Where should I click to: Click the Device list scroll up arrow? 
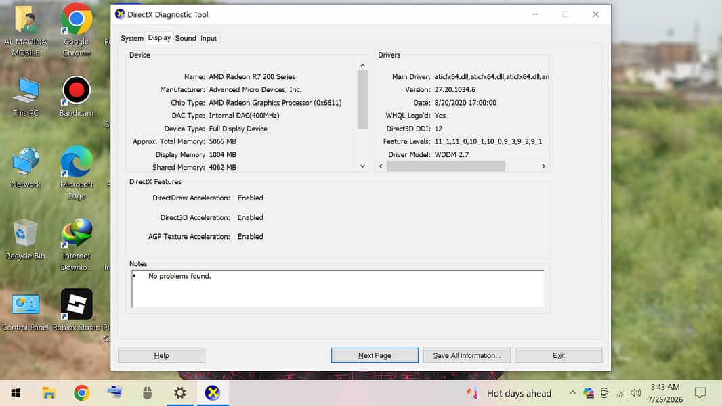click(363, 65)
